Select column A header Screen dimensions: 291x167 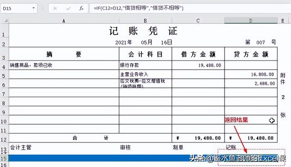tap(64, 20)
